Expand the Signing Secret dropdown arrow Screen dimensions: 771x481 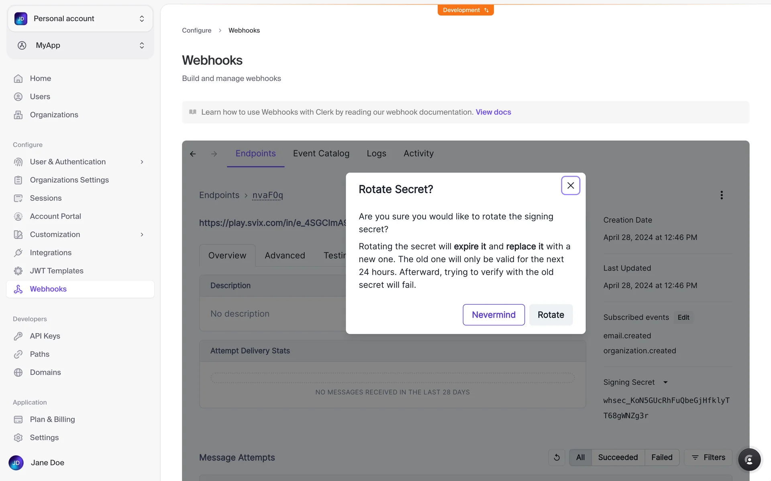pos(665,382)
